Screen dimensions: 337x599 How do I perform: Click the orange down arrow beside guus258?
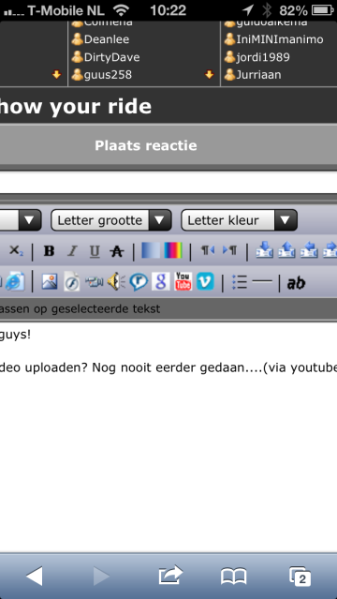pyautogui.click(x=209, y=74)
